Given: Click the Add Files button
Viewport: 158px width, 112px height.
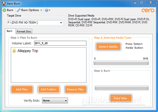Looking at the screenshot, I should [x=22, y=89].
